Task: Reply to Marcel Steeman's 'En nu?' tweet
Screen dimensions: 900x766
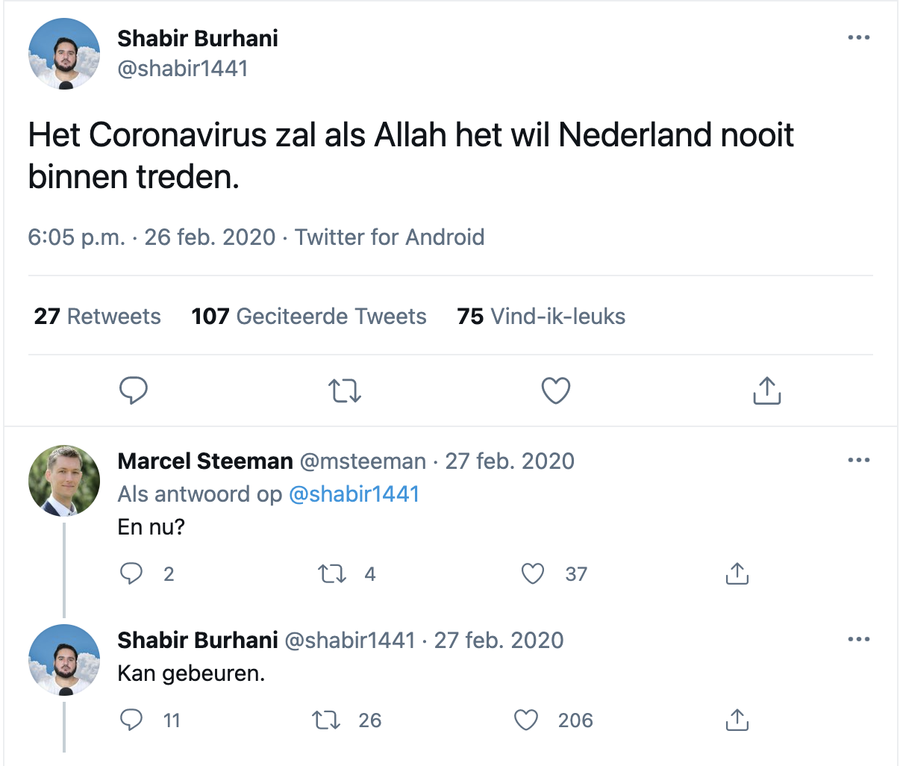Action: click(131, 573)
